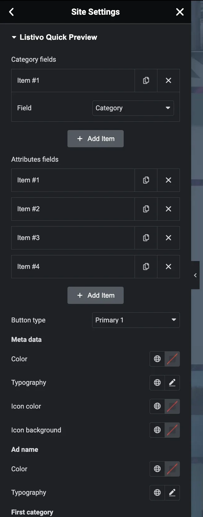Collapse the Listivo Quick Preview section

click(54, 37)
